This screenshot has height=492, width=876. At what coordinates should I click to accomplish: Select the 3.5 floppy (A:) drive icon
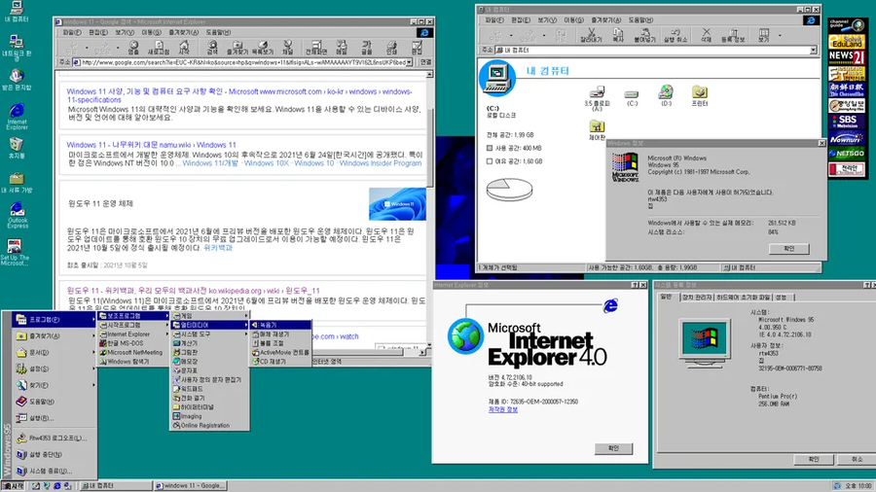click(x=597, y=99)
